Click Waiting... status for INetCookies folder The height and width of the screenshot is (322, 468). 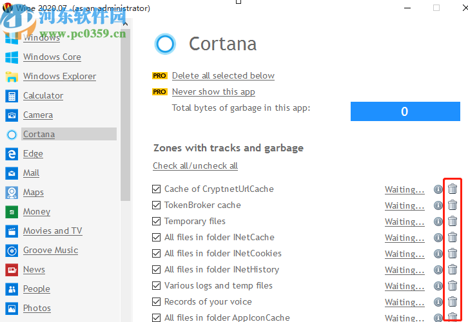pos(405,254)
